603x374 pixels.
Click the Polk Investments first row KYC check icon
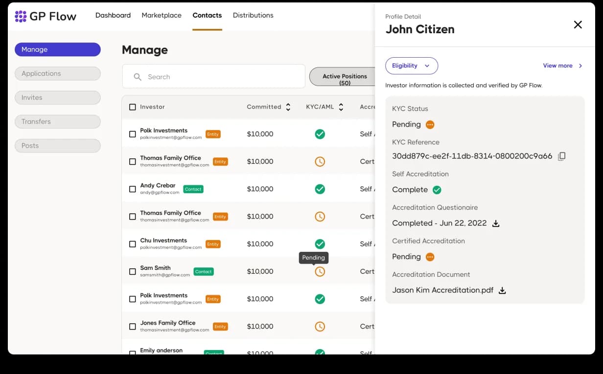tap(320, 134)
